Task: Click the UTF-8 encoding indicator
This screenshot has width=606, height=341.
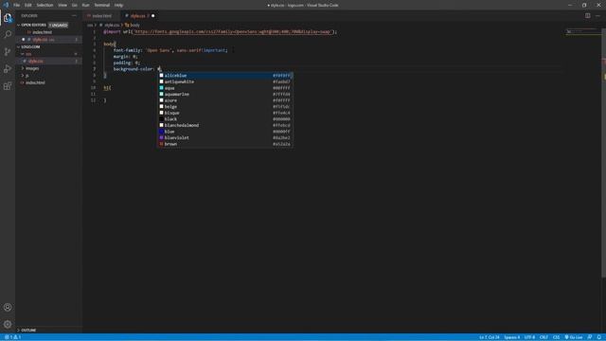Action: [529, 337]
